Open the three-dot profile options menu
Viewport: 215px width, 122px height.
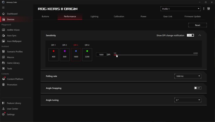(204, 9)
